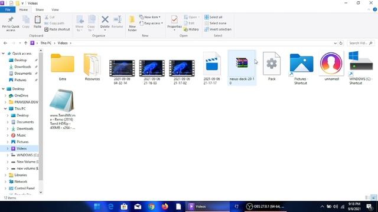Switch to large icons view button
The image size is (378, 212).
point(374,198)
